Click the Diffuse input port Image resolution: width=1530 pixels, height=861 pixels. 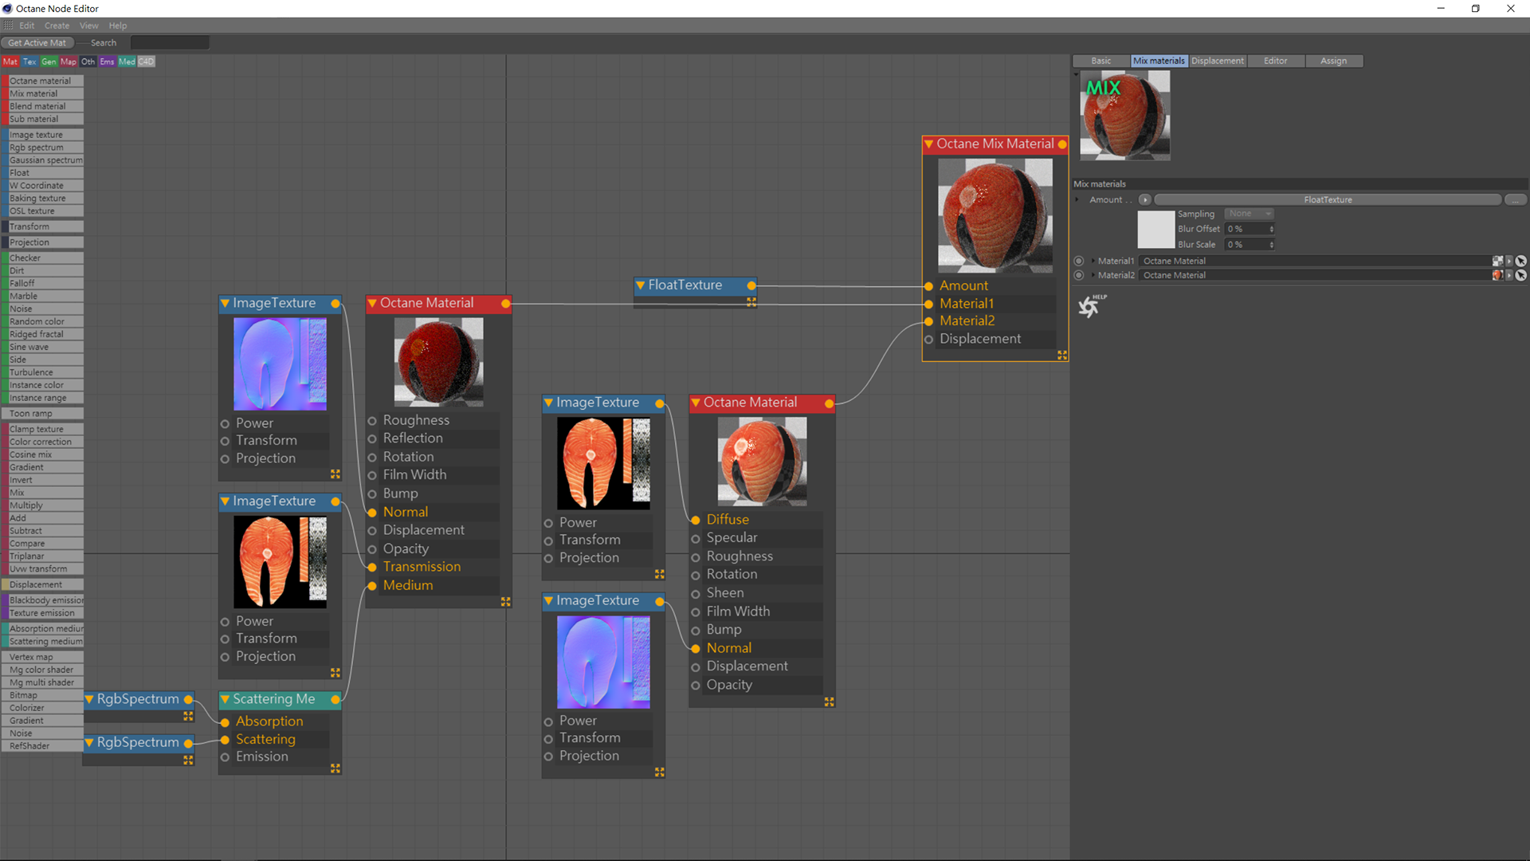696,521
